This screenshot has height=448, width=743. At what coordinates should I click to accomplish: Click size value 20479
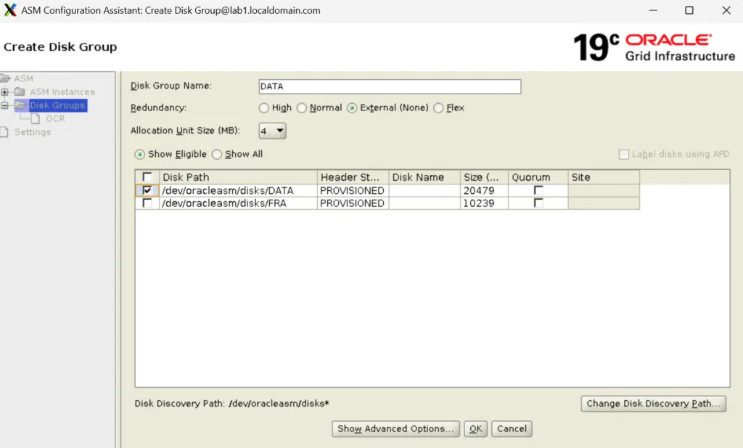coord(484,190)
